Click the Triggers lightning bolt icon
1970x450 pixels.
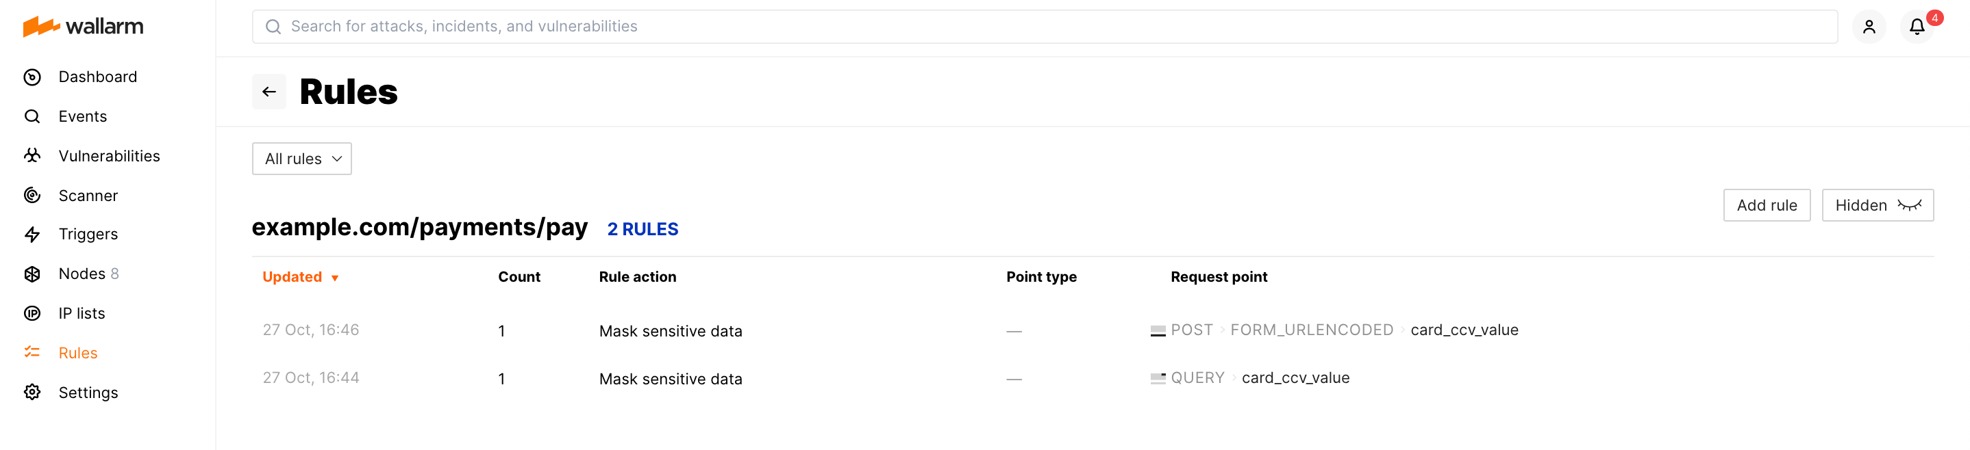[x=32, y=235]
